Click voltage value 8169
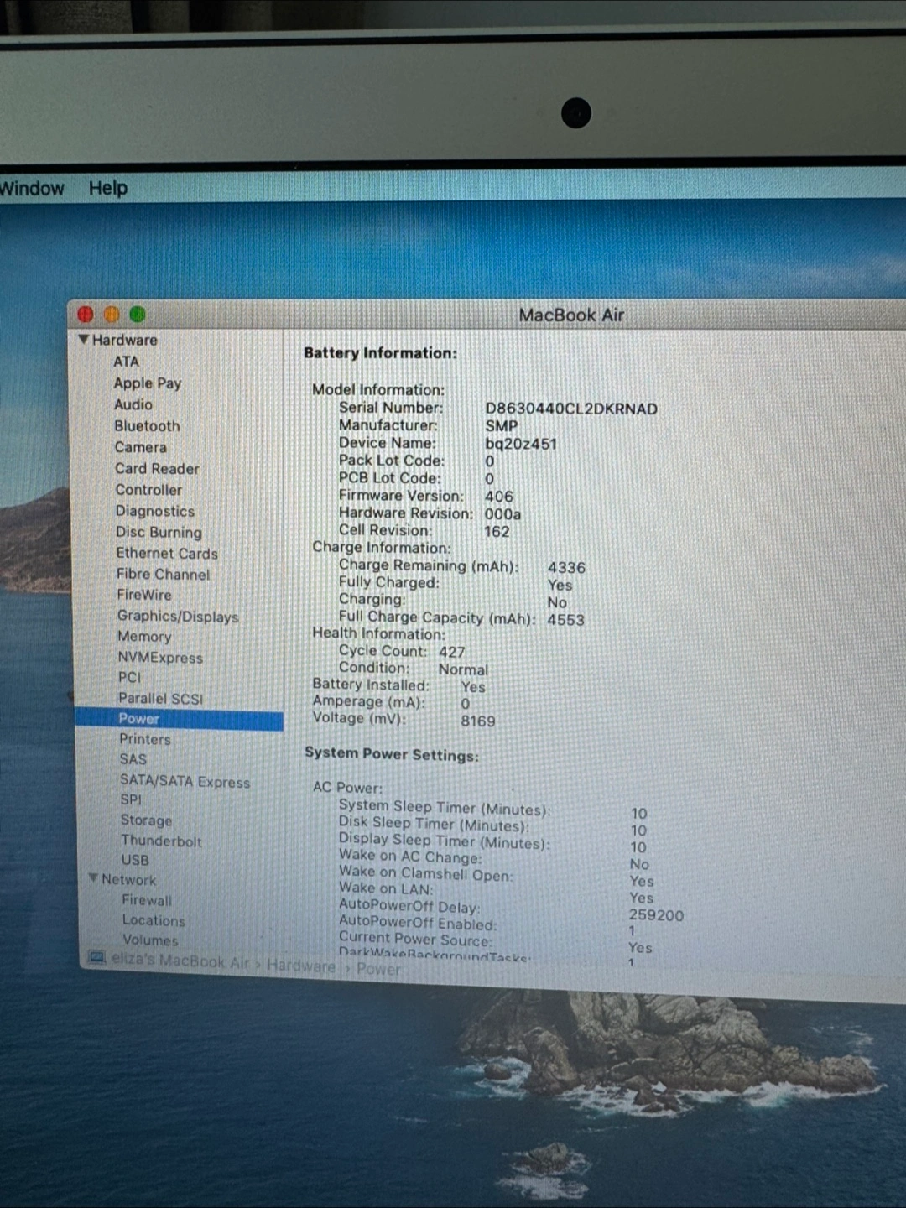The height and width of the screenshot is (1208, 906). coord(478,721)
